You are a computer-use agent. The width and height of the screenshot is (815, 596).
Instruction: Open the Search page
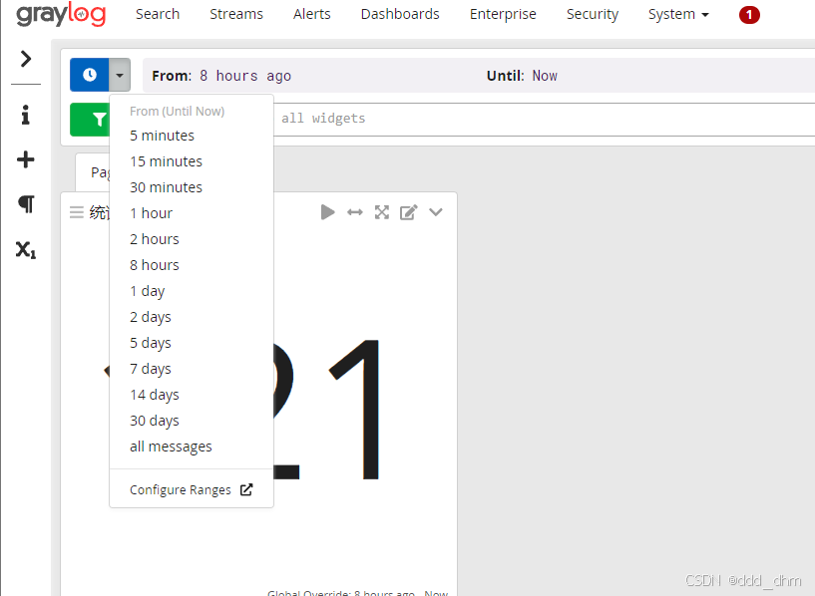click(158, 14)
